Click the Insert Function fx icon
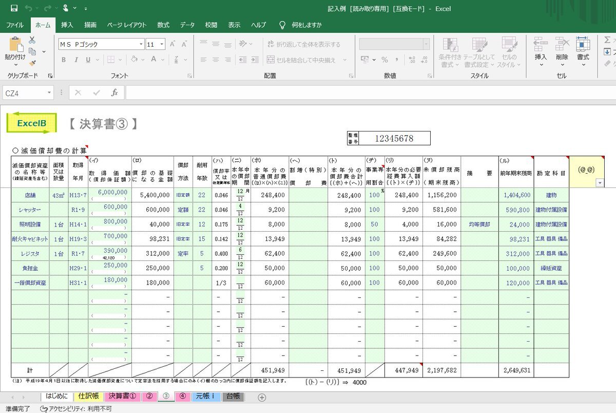 click(x=114, y=93)
